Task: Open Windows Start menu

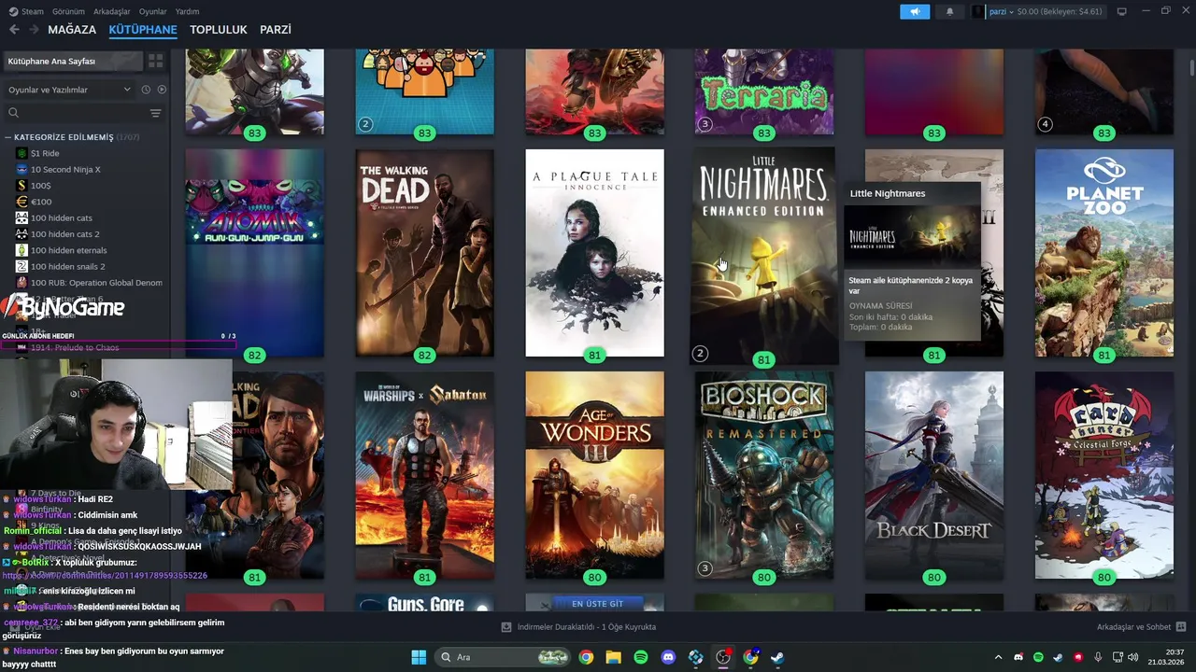Action: [419, 657]
